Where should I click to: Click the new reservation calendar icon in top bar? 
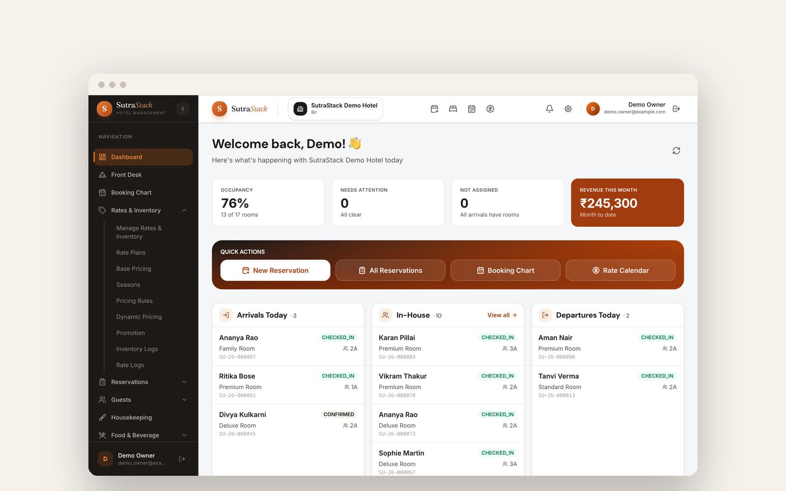point(434,109)
